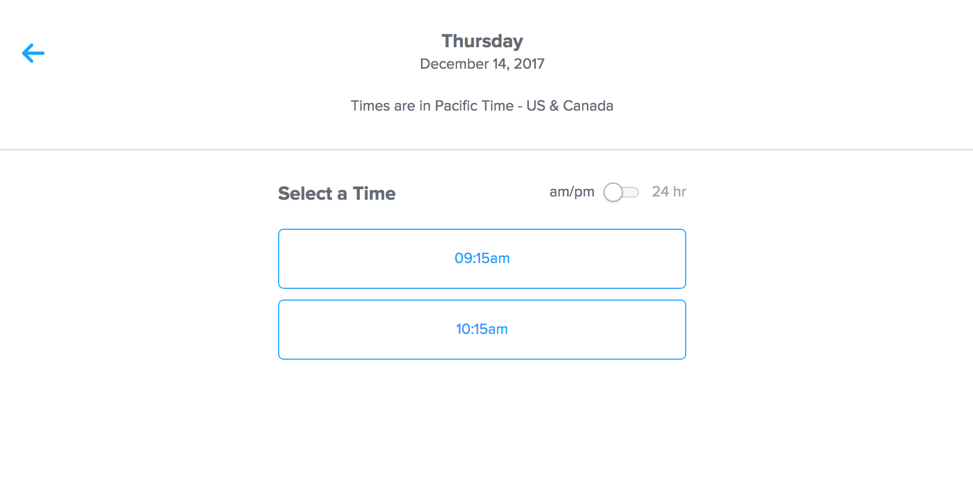Screen dimensions: 973x481
Task: Click the word "Time" in the Select heading
Action: (x=374, y=193)
